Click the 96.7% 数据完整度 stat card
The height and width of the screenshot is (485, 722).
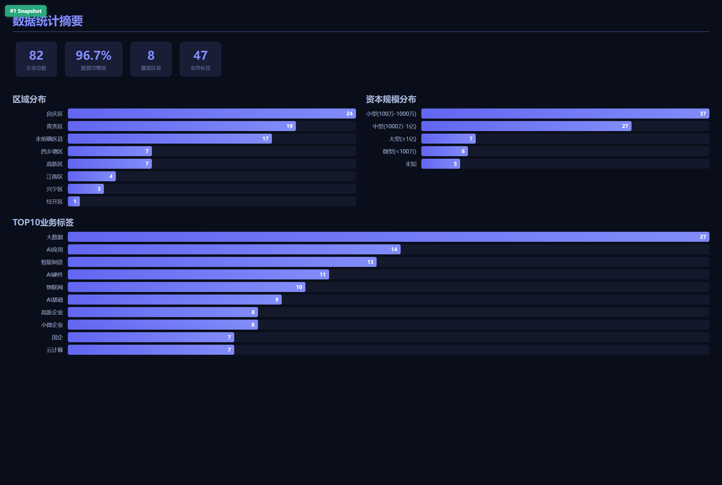point(94,59)
